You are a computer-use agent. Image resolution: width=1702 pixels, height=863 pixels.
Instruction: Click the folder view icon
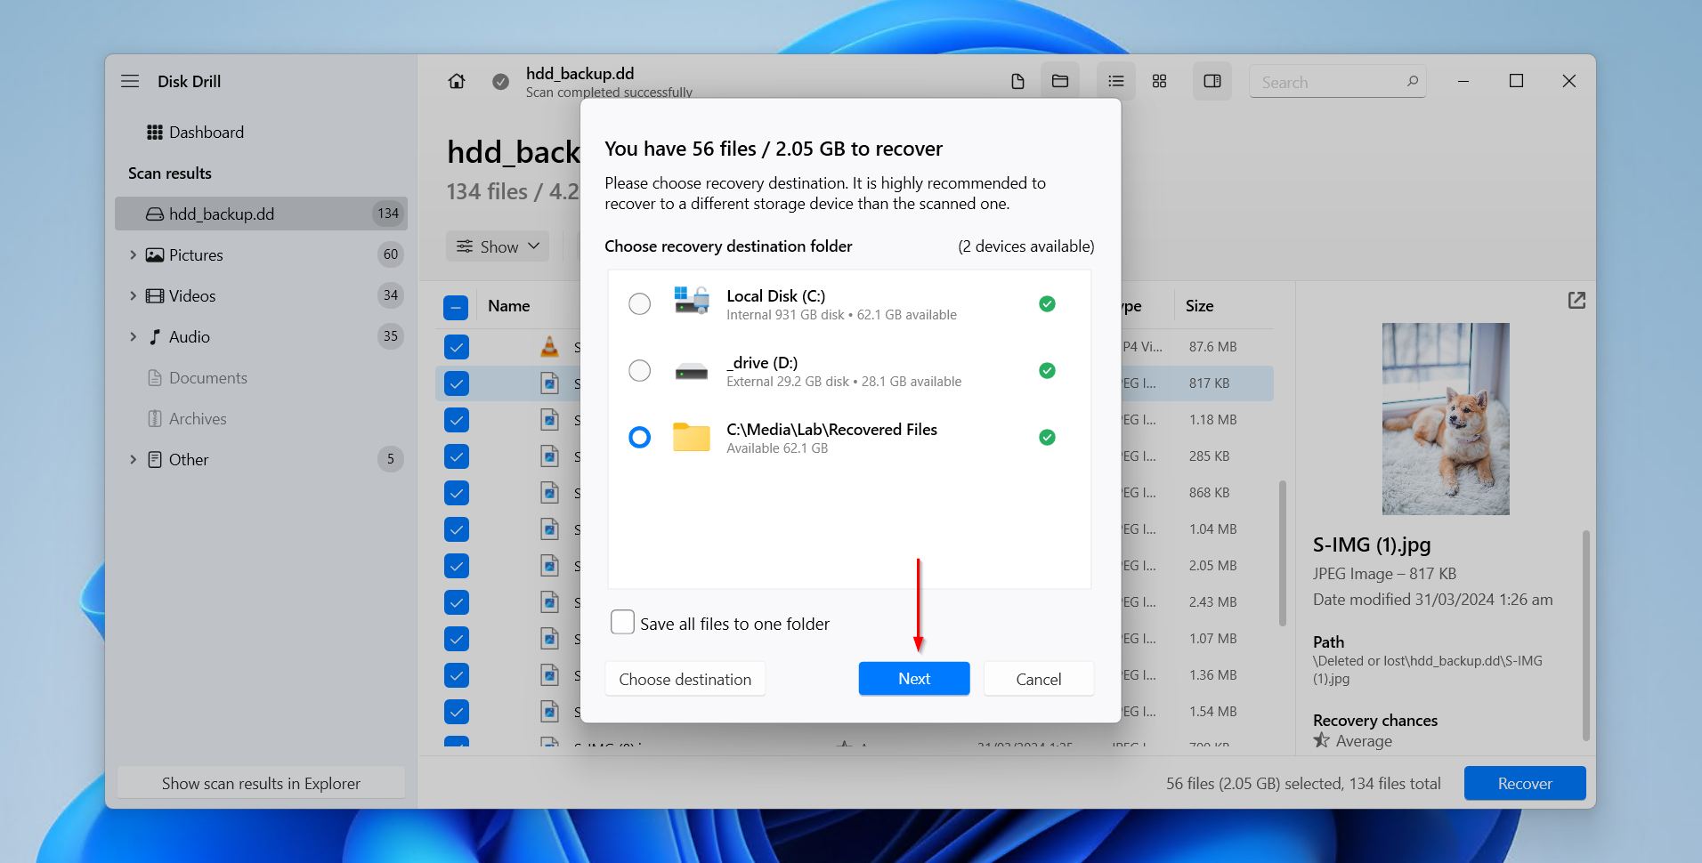tap(1059, 81)
